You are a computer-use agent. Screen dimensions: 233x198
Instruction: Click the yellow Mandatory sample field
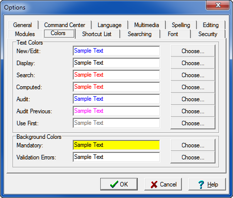coord(116,145)
